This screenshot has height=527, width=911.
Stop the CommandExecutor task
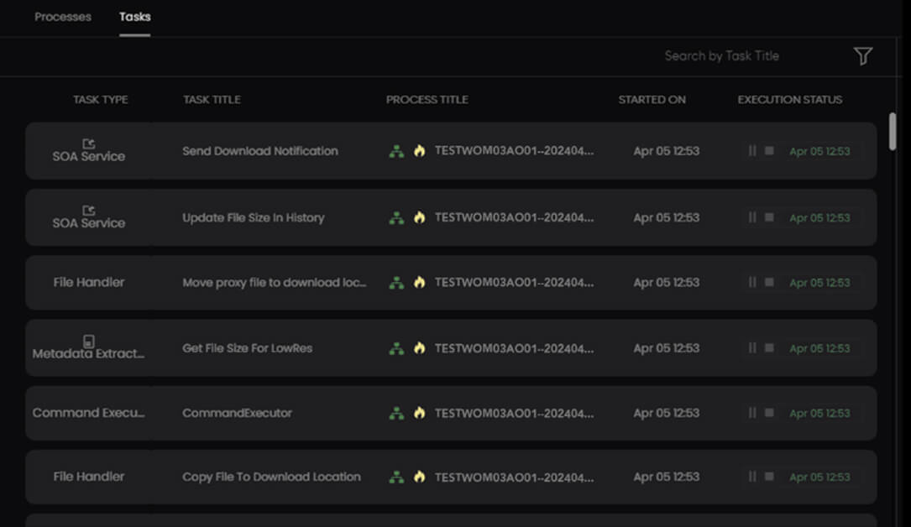tap(769, 413)
